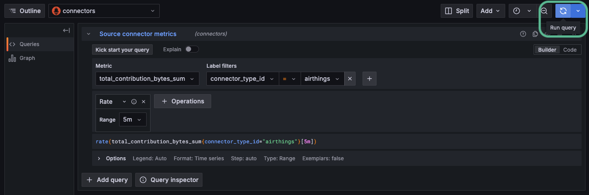This screenshot has width=589, height=195.
Task: Open the equals operator dropdown
Action: coord(290,79)
